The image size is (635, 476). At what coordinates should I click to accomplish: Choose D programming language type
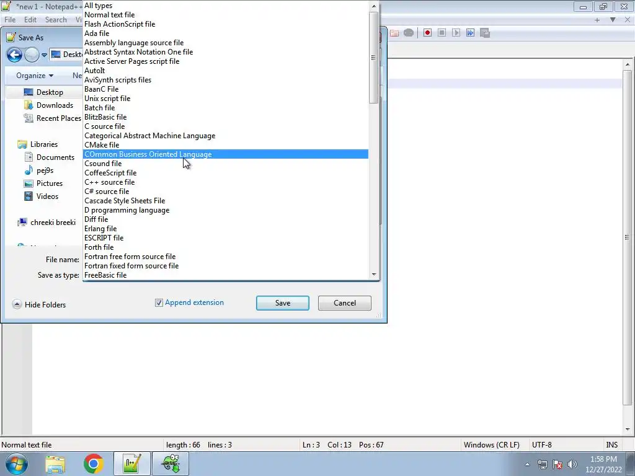pyautogui.click(x=226, y=211)
